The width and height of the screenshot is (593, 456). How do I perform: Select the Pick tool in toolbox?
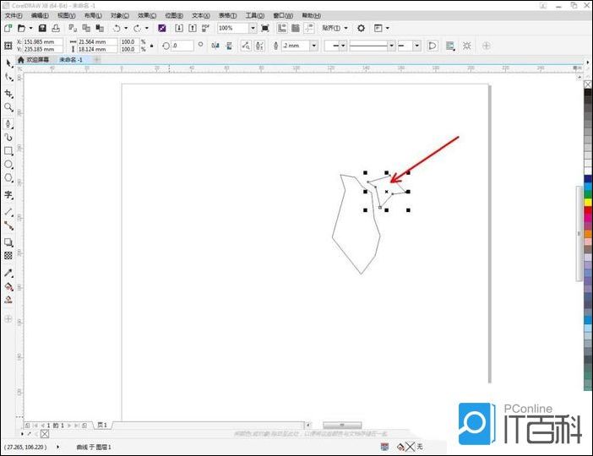pyautogui.click(x=8, y=63)
